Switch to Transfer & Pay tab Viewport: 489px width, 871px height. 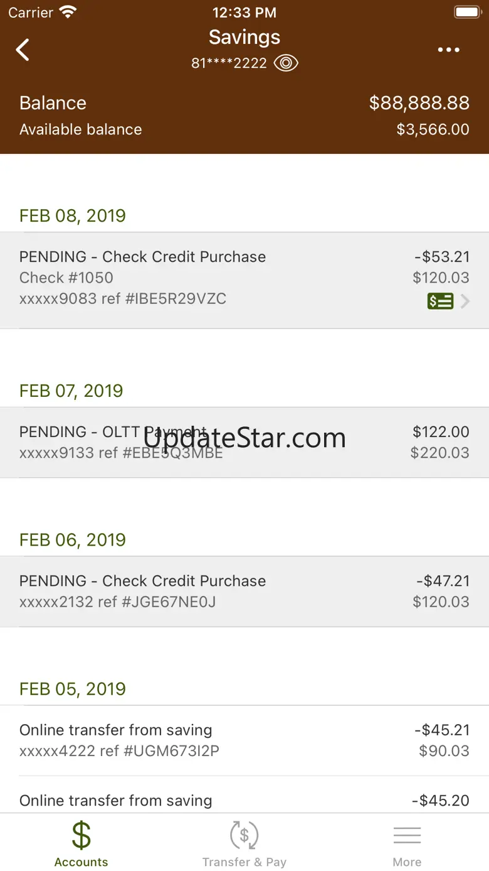point(244,843)
